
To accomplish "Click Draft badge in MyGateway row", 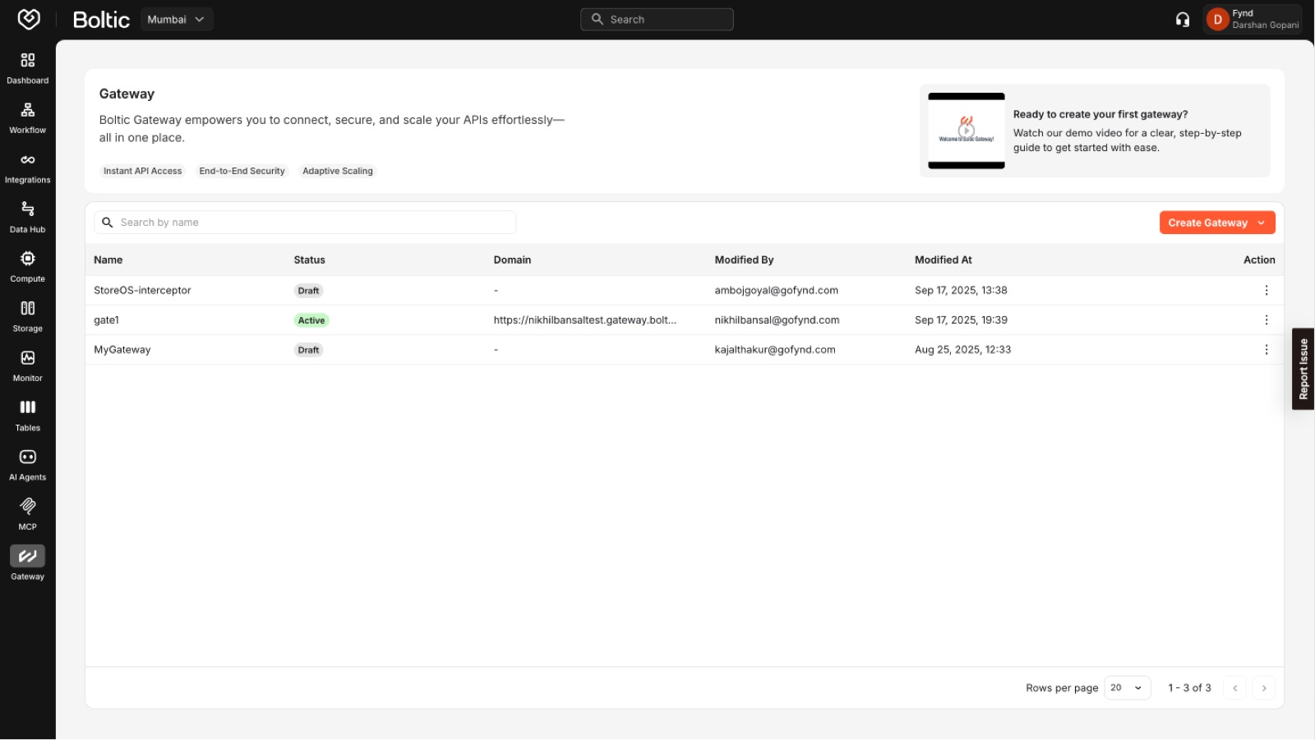I will point(308,350).
